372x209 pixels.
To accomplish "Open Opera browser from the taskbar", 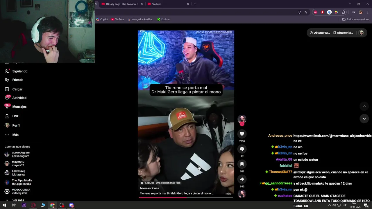I will (x=33, y=205).
